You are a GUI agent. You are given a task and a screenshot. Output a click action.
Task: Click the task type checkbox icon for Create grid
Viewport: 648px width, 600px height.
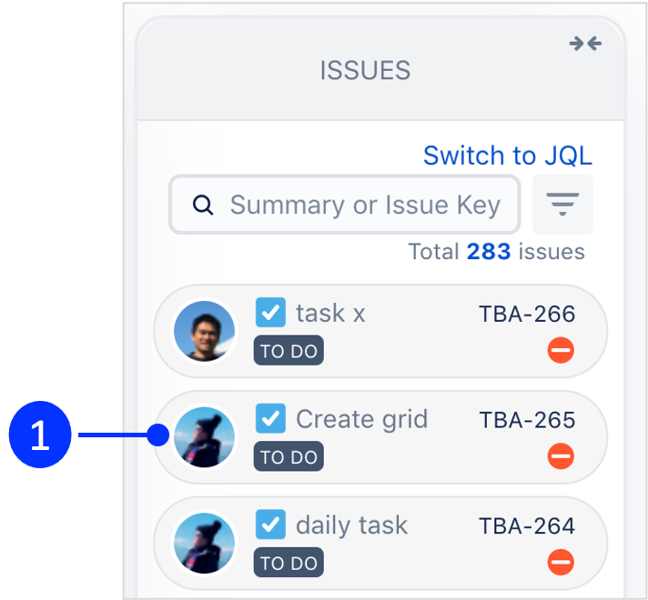[x=270, y=419]
